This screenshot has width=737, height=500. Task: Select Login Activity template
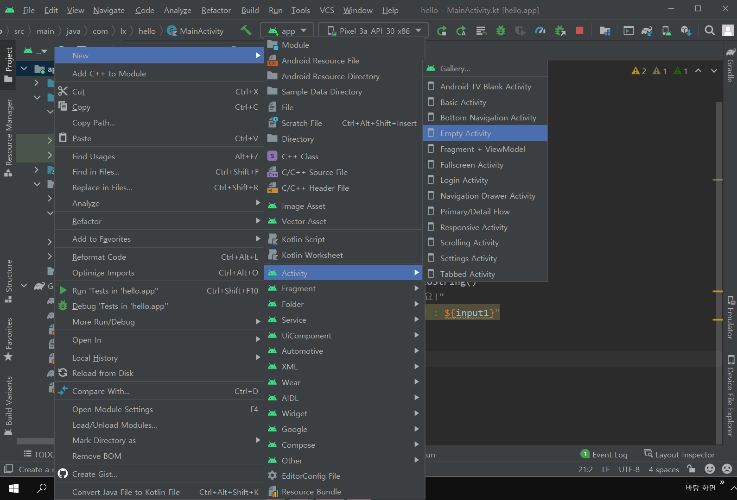[485, 180]
